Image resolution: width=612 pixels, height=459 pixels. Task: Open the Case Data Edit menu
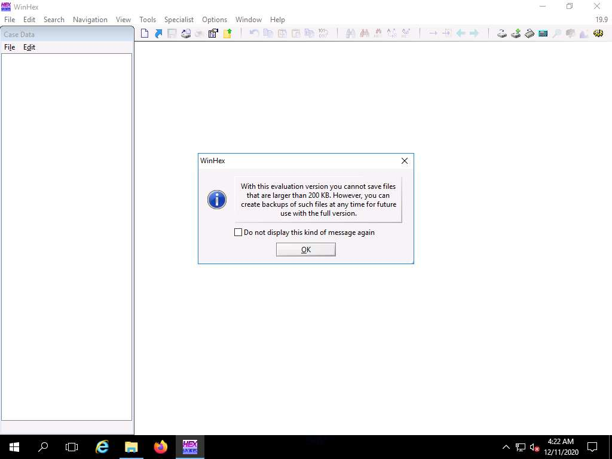tap(29, 47)
